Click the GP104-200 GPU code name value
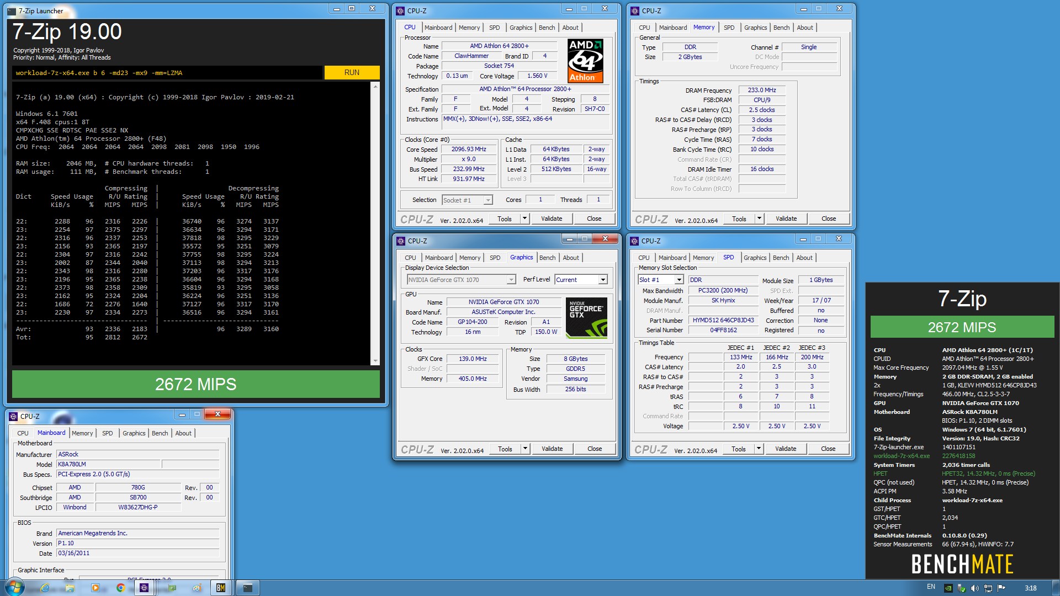 click(472, 322)
